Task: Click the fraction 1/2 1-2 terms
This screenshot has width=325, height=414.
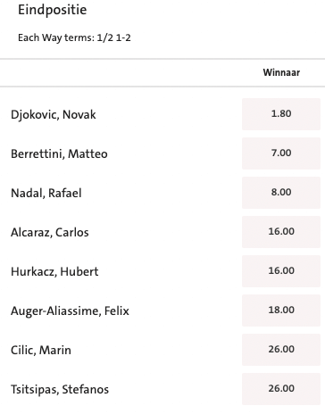Action: click(x=113, y=38)
